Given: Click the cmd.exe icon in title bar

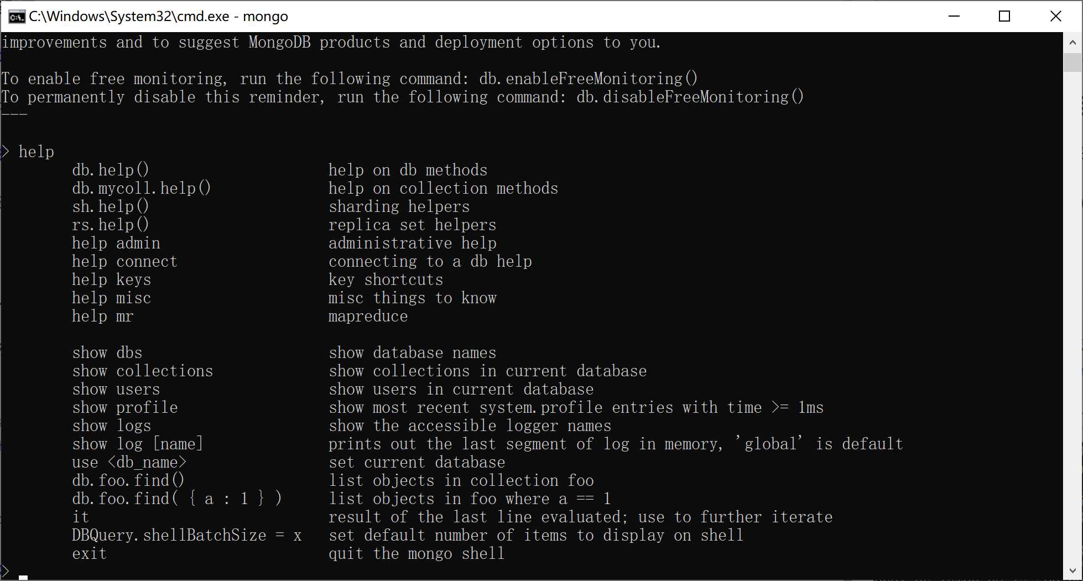Looking at the screenshot, I should tap(17, 17).
